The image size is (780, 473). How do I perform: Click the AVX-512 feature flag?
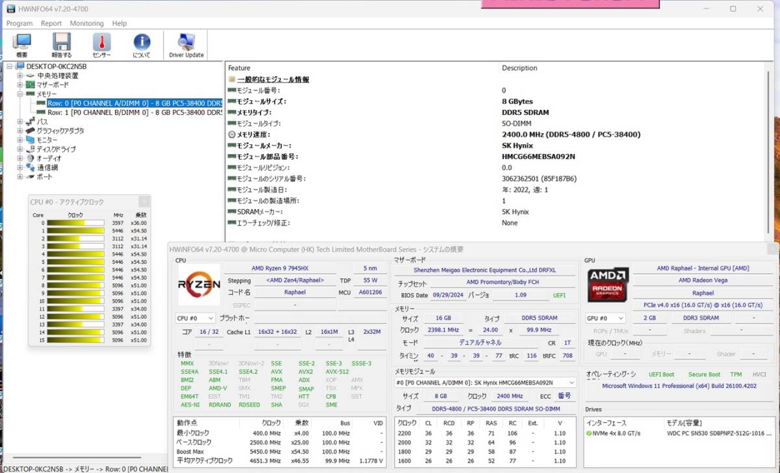click(x=337, y=372)
